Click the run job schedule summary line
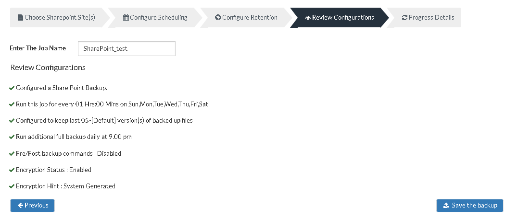 click(109, 104)
